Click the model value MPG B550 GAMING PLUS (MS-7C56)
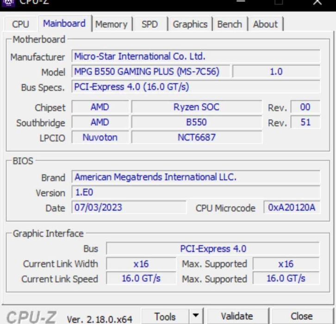 coord(150,71)
